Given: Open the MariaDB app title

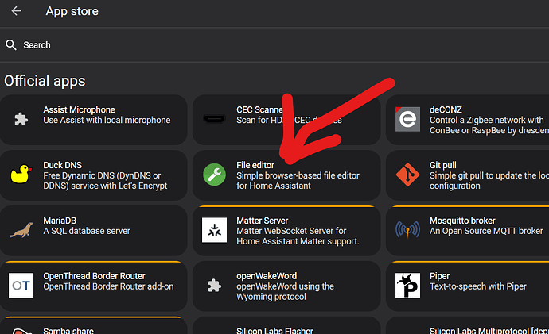Looking at the screenshot, I should pyautogui.click(x=60, y=221).
